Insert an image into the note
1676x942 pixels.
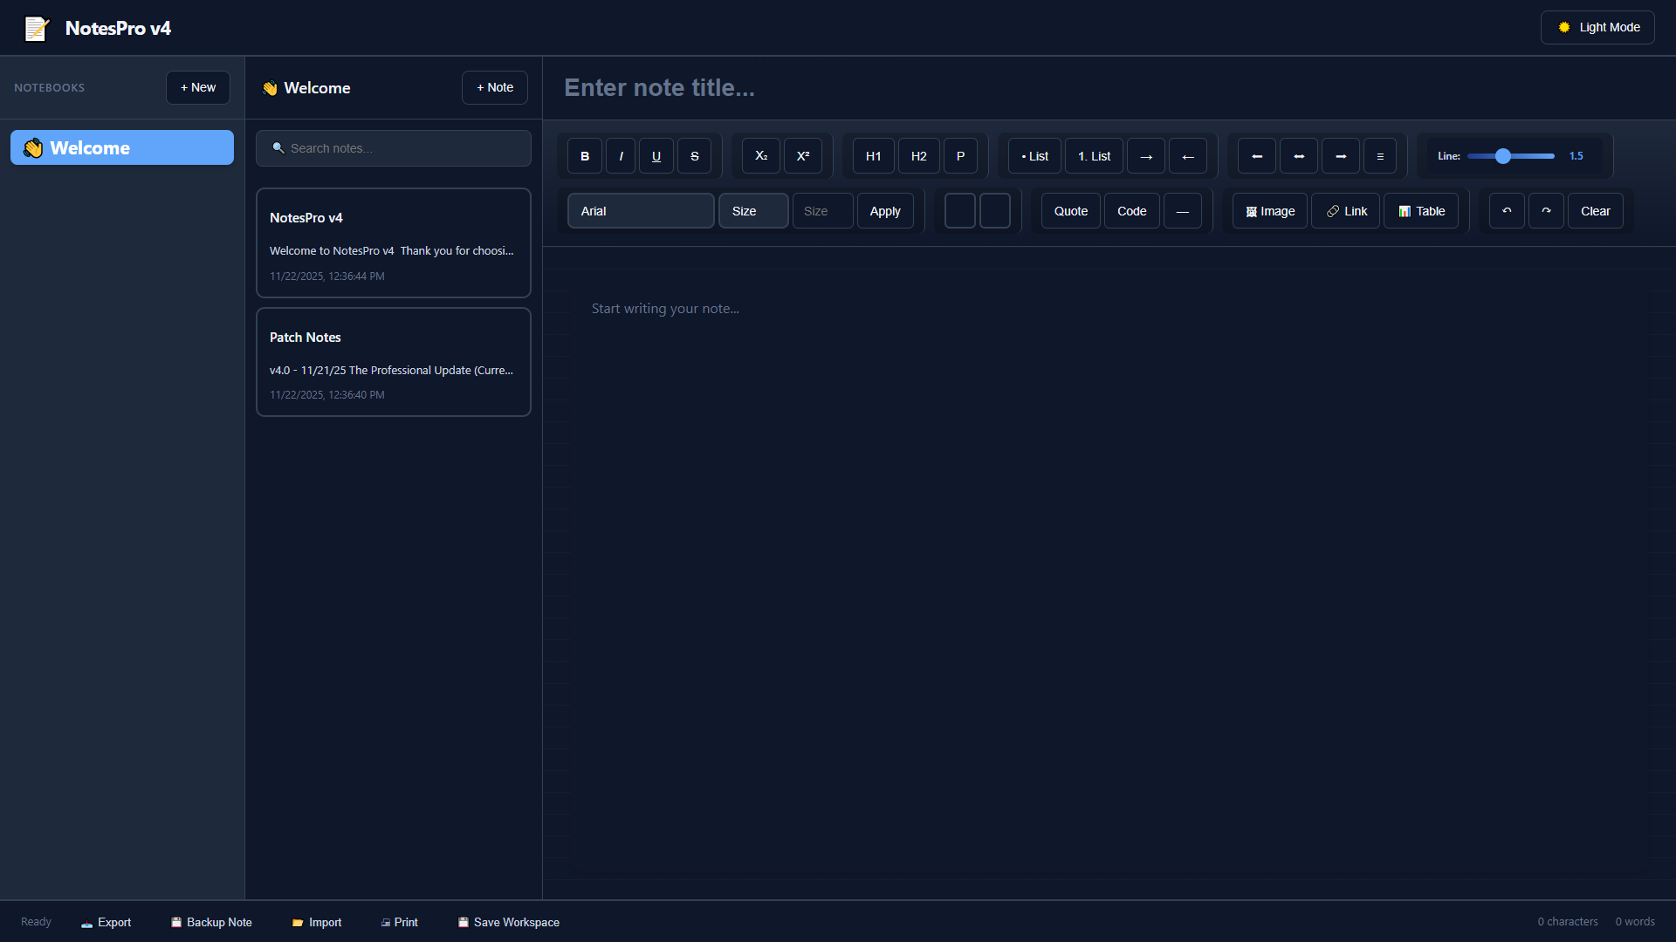[x=1268, y=210]
